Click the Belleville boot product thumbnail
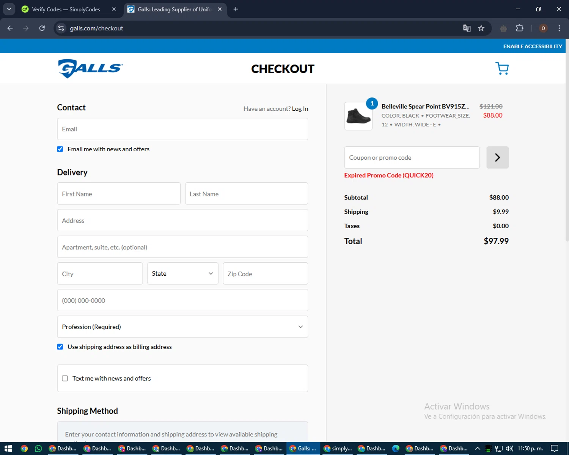Image resolution: width=569 pixels, height=455 pixels. [358, 116]
